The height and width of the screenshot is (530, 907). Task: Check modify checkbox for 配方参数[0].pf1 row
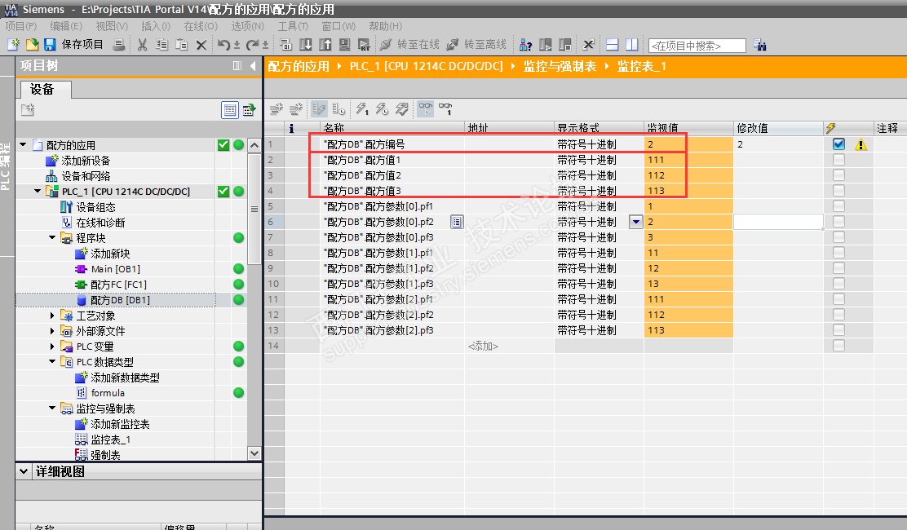[x=838, y=205]
